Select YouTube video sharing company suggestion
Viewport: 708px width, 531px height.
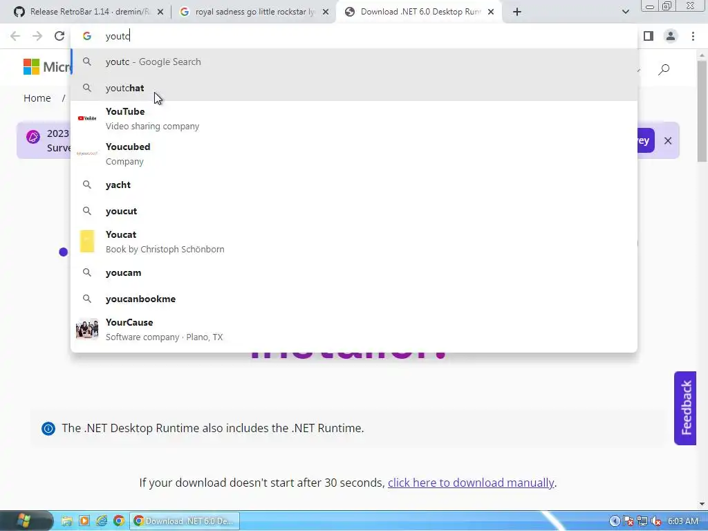[354, 118]
